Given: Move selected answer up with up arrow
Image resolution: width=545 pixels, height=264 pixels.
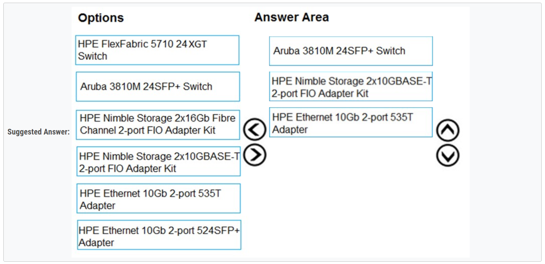Looking at the screenshot, I should coord(448,130).
